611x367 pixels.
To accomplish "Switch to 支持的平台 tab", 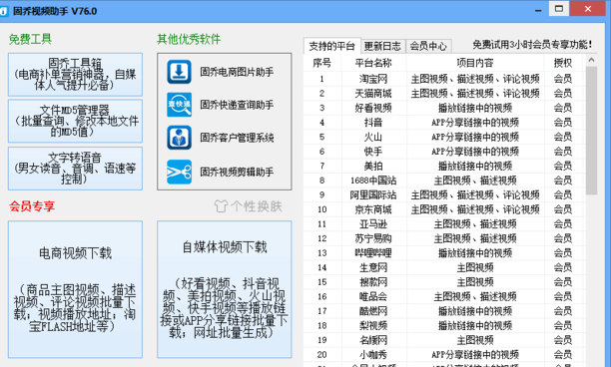I will (332, 46).
